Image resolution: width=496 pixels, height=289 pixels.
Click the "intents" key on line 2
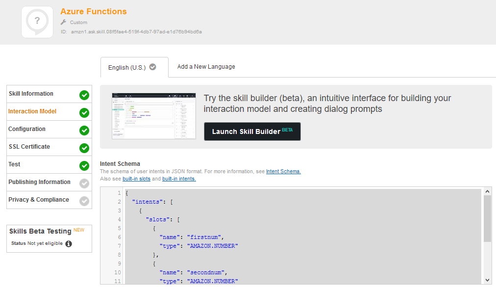click(x=148, y=202)
